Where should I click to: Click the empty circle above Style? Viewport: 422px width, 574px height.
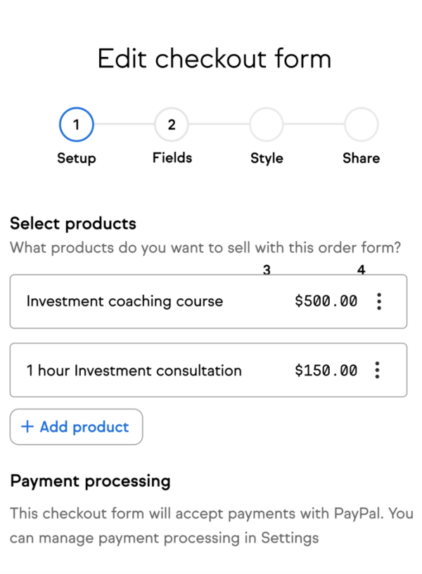267,125
